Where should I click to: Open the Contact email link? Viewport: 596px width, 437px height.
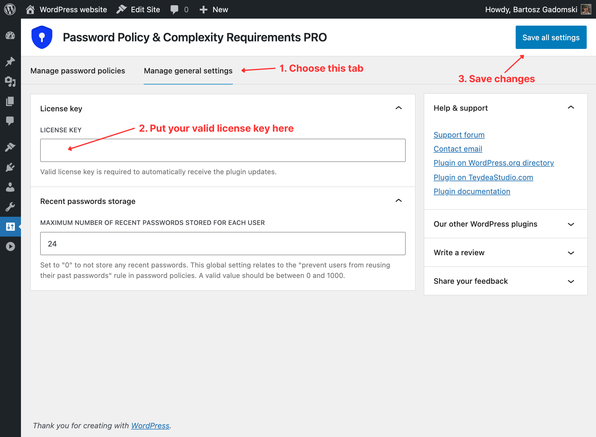point(458,149)
